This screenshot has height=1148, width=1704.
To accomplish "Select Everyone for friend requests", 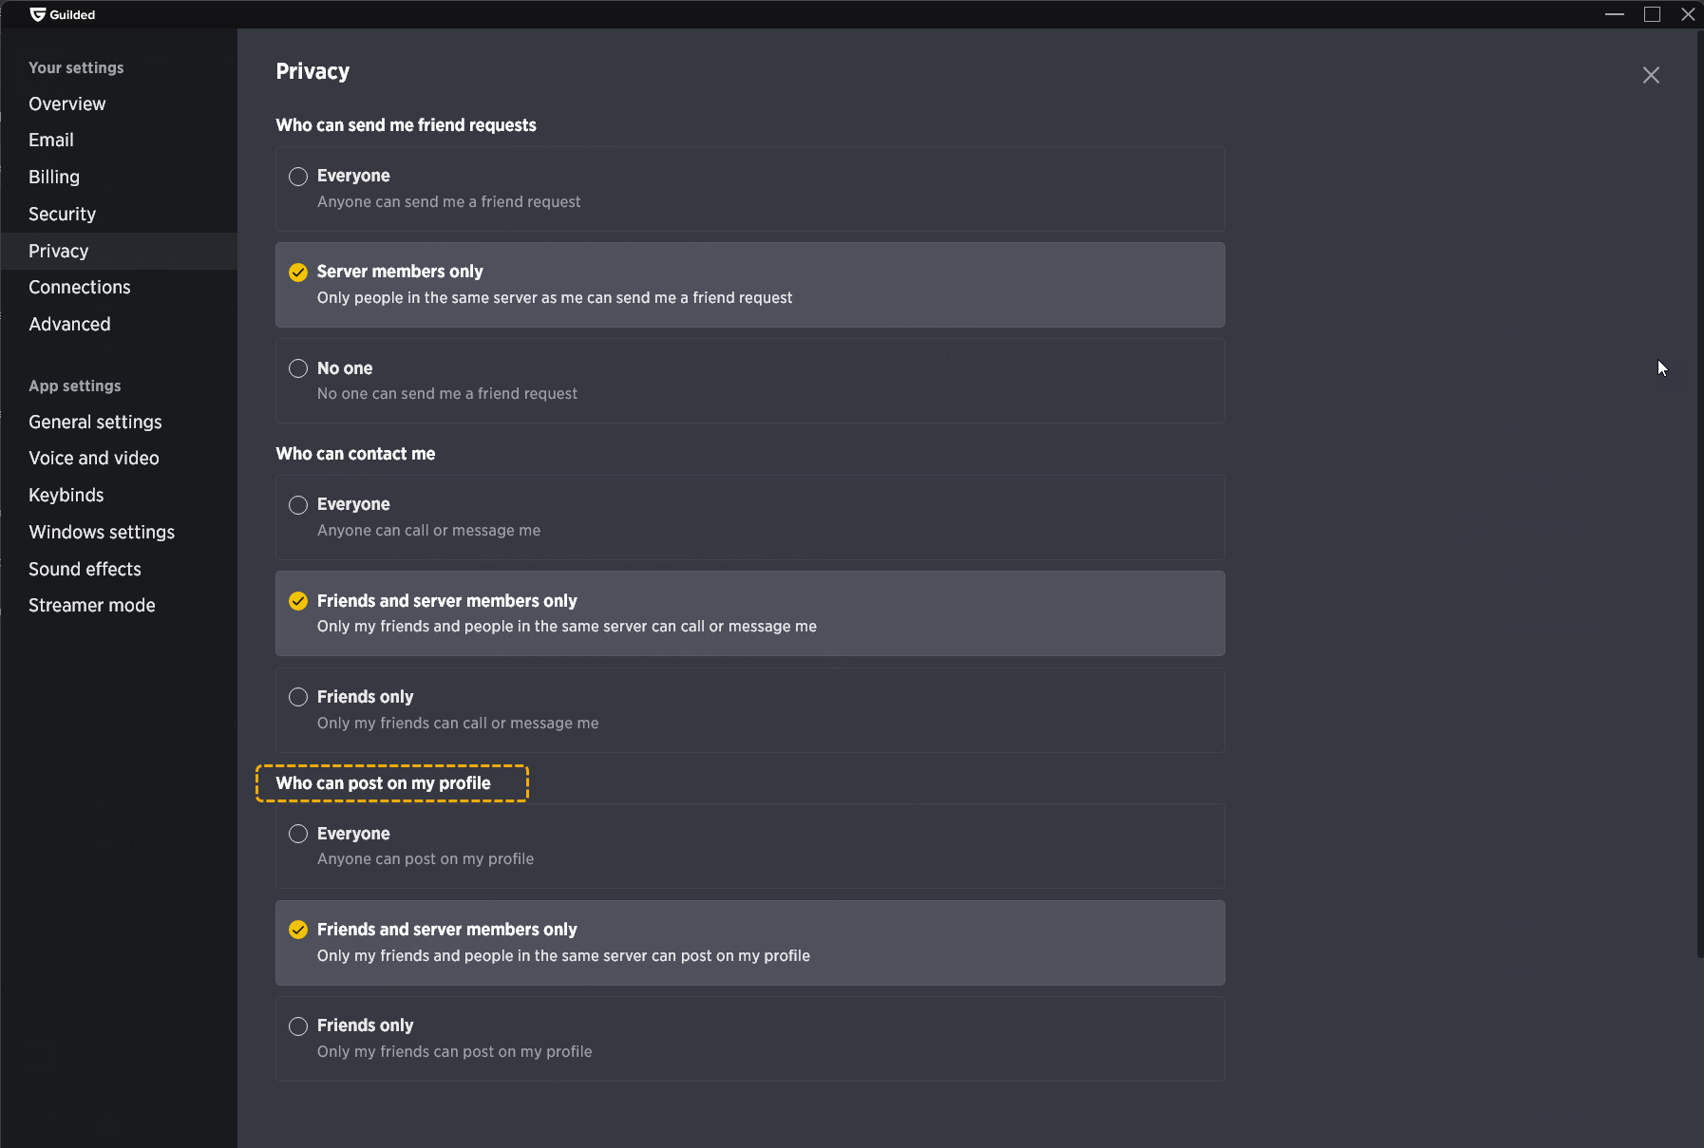I will point(749,189).
